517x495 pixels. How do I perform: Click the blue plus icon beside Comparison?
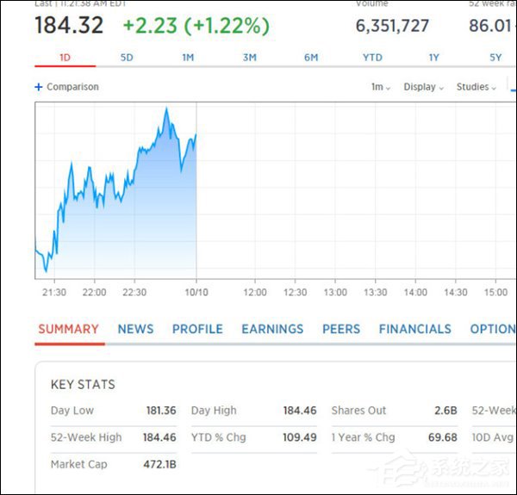point(39,87)
